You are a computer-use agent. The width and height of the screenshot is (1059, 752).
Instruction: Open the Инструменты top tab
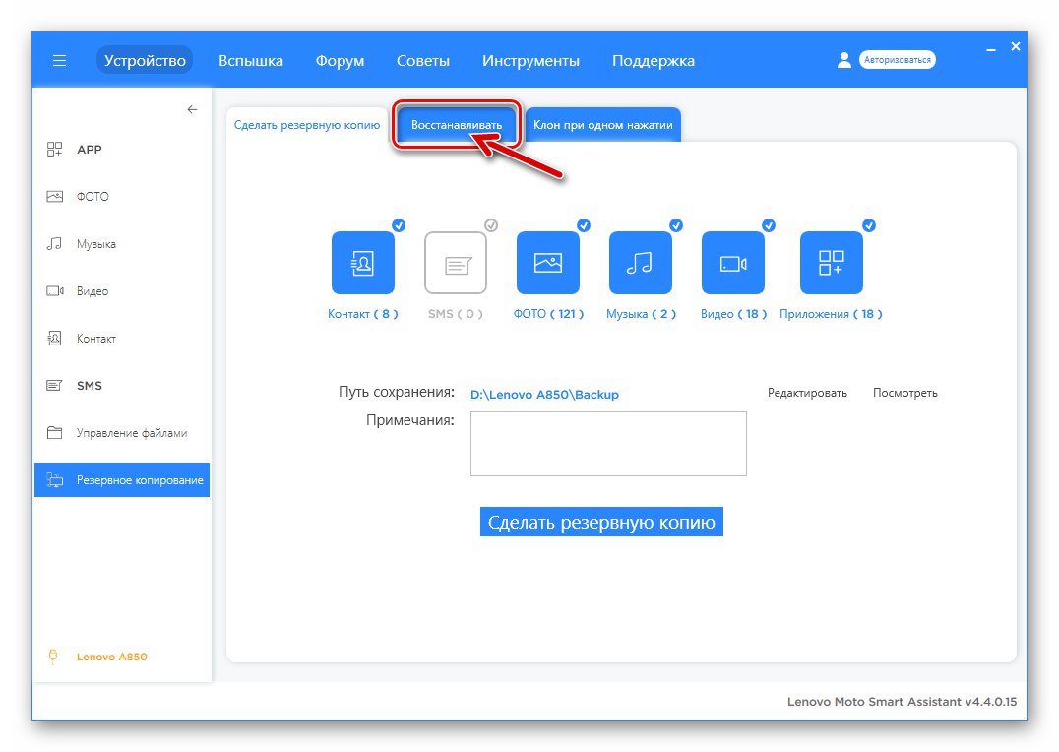coord(530,61)
